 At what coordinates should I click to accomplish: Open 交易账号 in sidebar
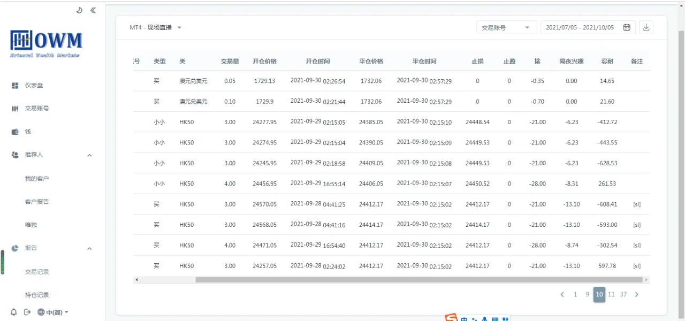tap(36, 109)
